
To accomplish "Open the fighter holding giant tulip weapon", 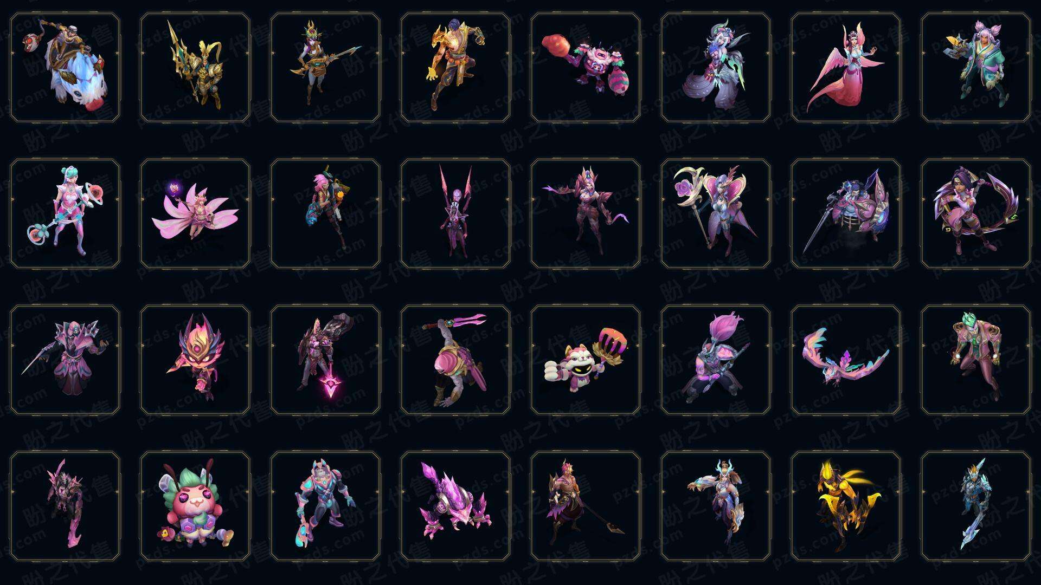I will point(716,360).
